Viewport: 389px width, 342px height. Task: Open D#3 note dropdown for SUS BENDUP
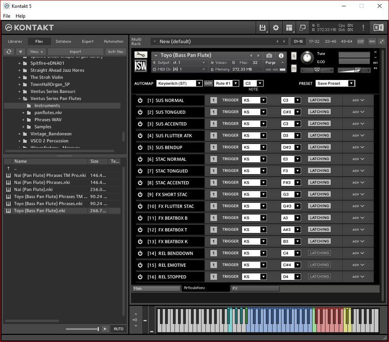tap(291, 147)
